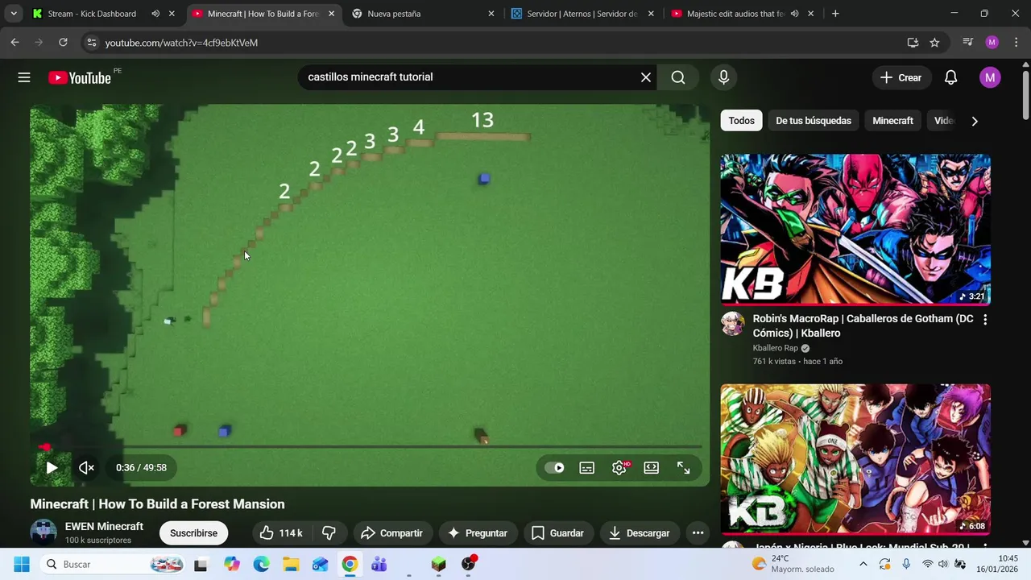Like the video with 114 k likes

pyautogui.click(x=281, y=532)
